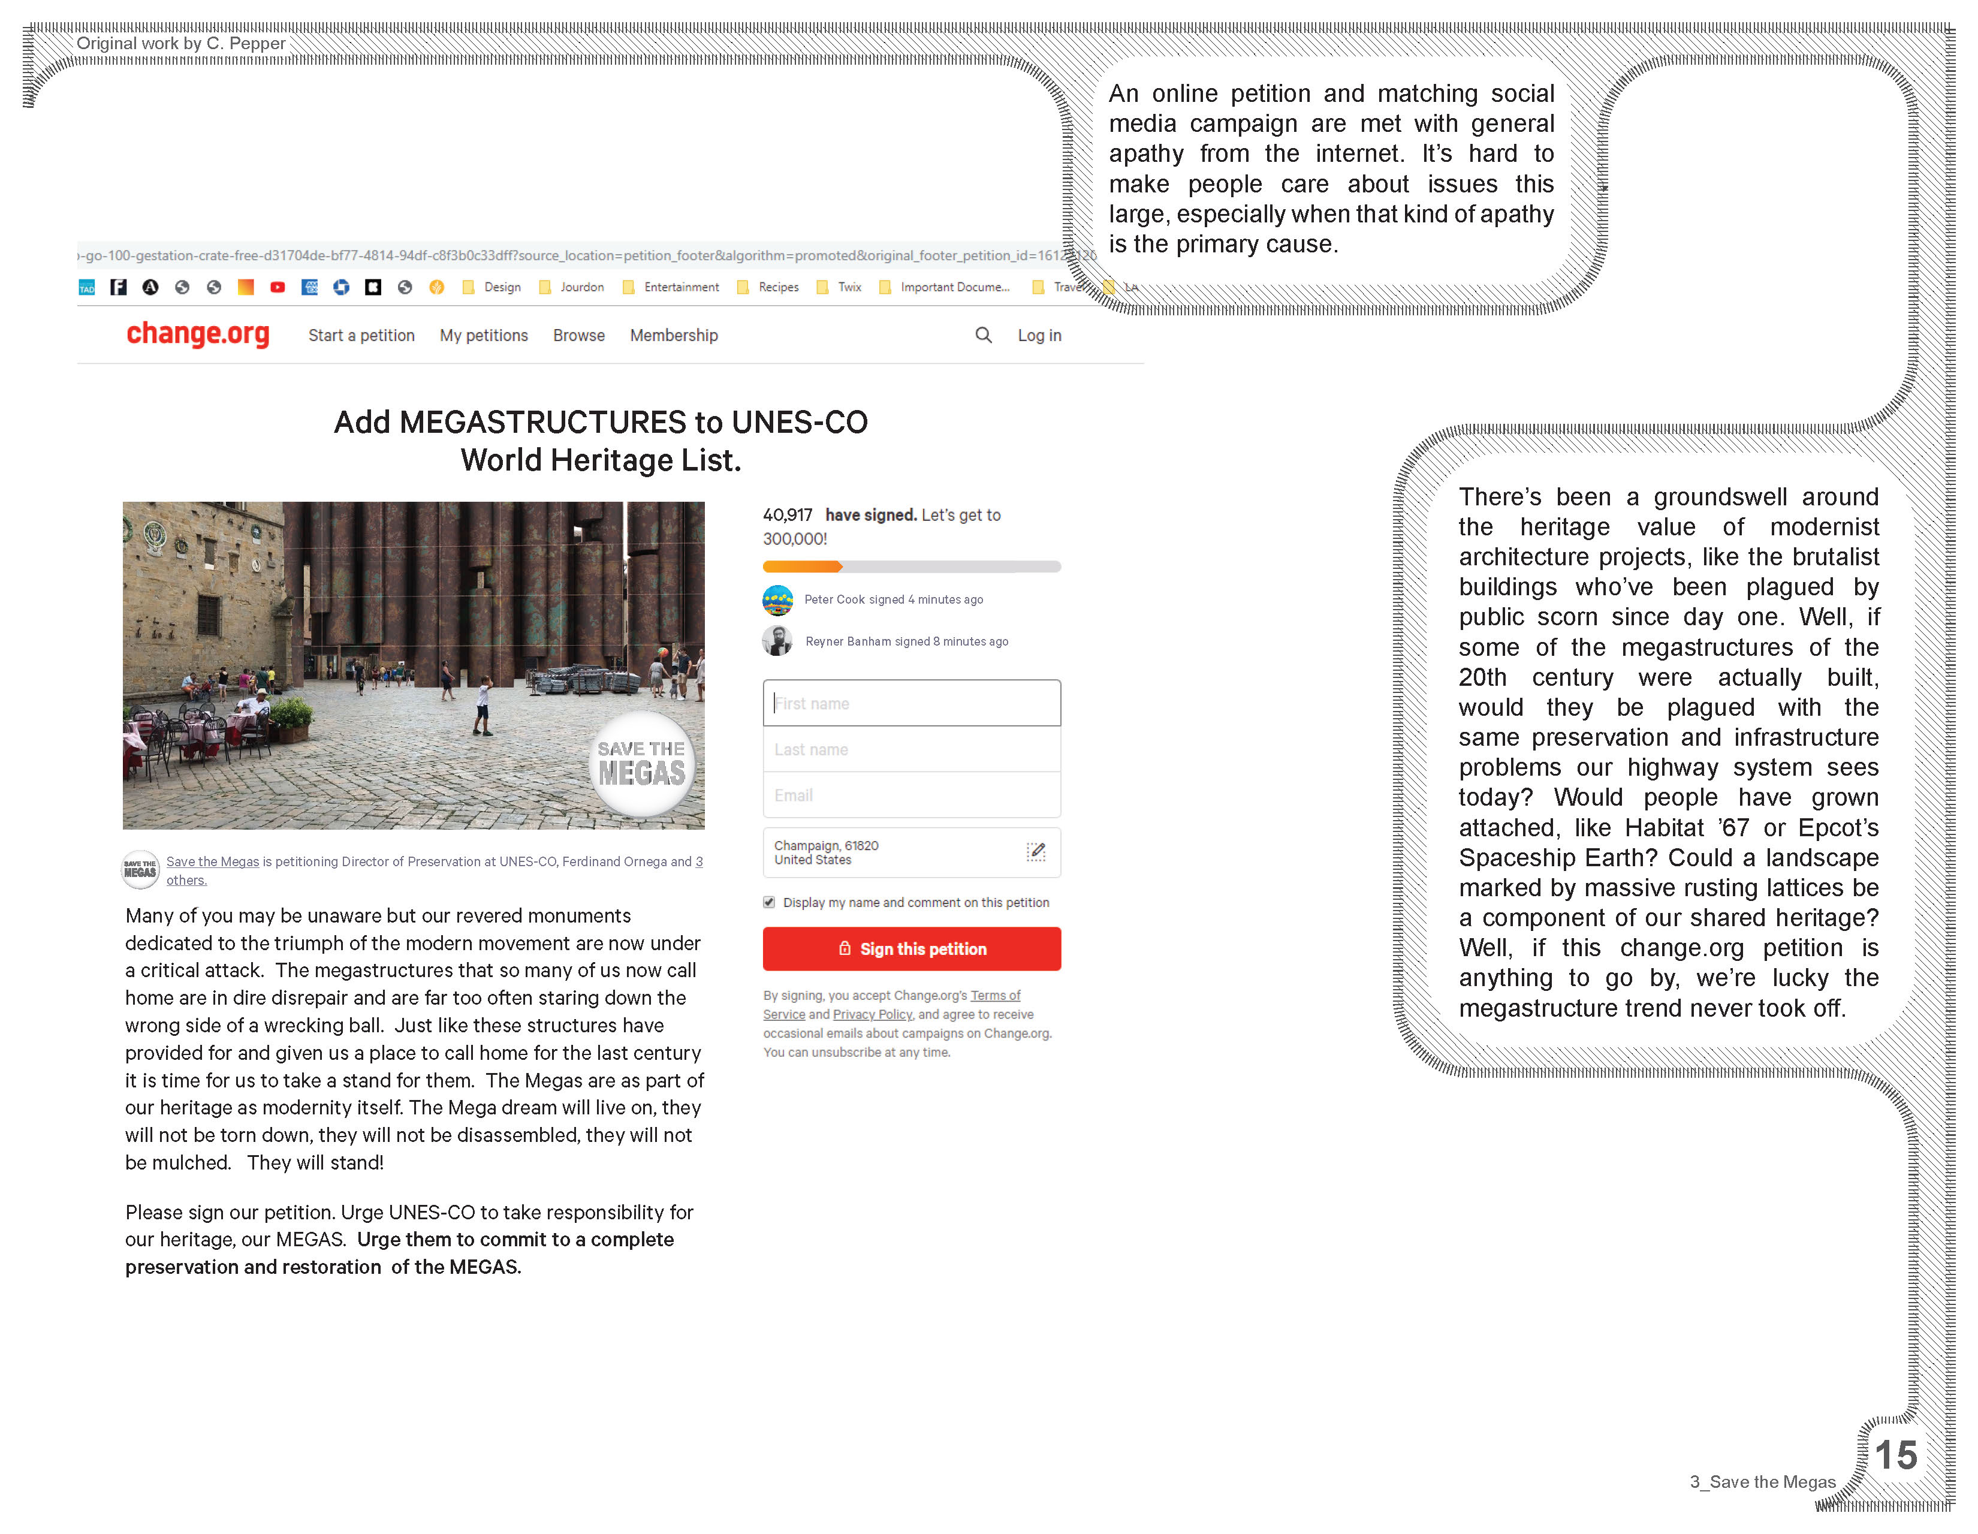The width and height of the screenshot is (1978, 1534).
Task: Click the TAD bookmark icon
Action: coord(87,287)
